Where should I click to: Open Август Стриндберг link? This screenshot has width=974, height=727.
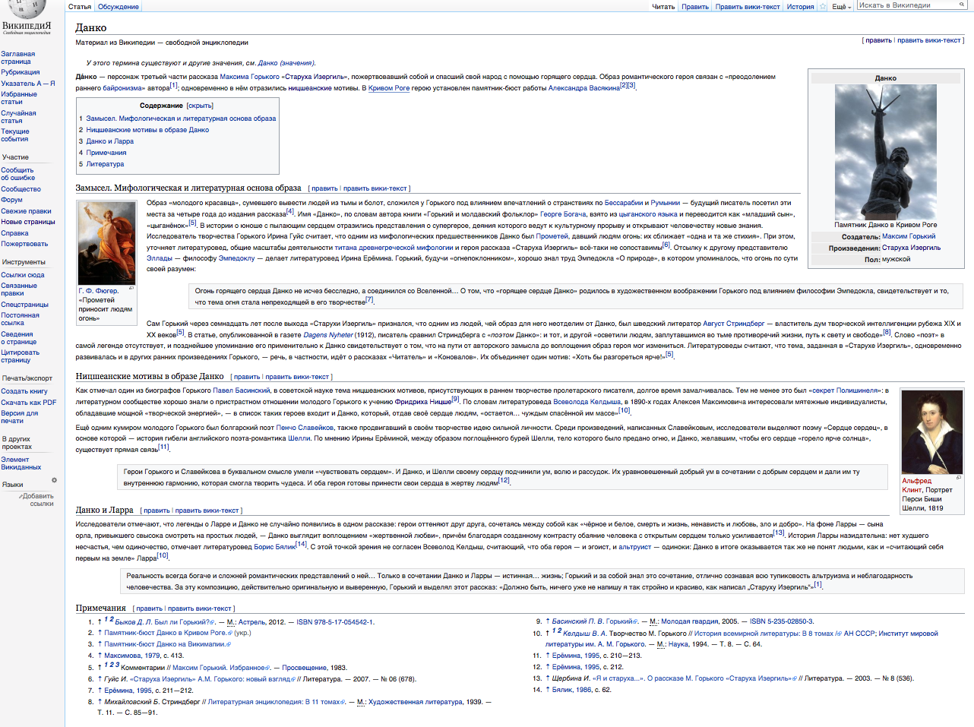click(733, 324)
